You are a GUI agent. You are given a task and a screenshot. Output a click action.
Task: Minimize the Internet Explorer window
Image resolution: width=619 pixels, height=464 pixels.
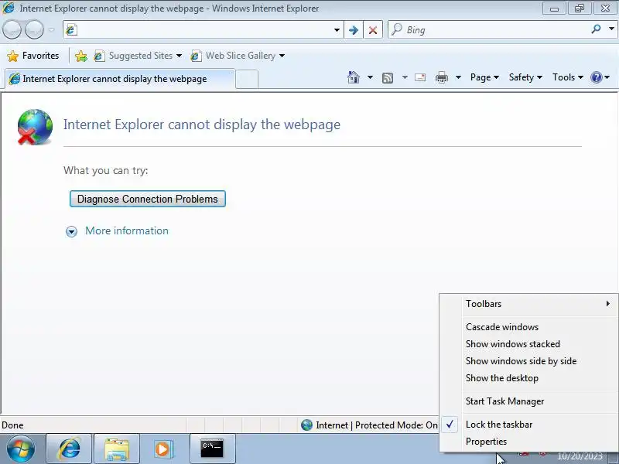tap(554, 9)
